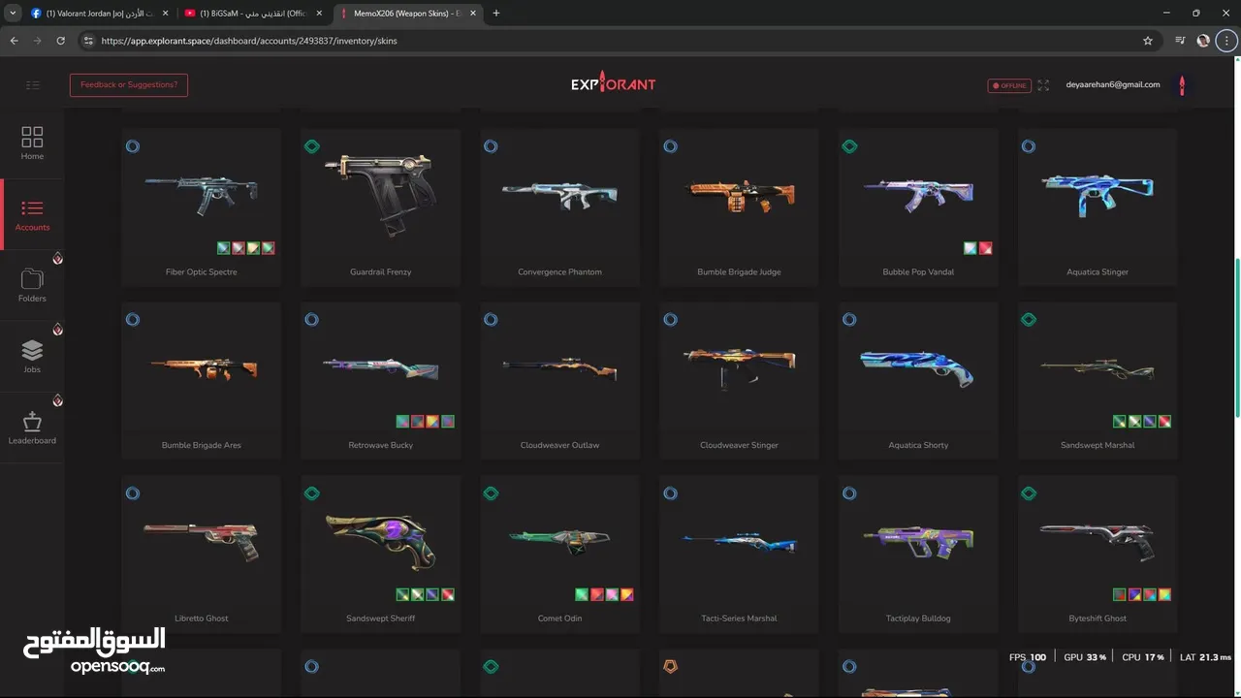1241x698 pixels.
Task: Go back with the browser back arrow
Action: click(x=15, y=41)
